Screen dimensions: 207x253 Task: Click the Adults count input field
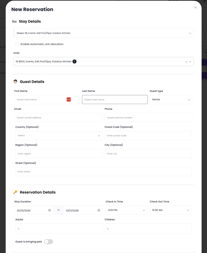(59, 229)
